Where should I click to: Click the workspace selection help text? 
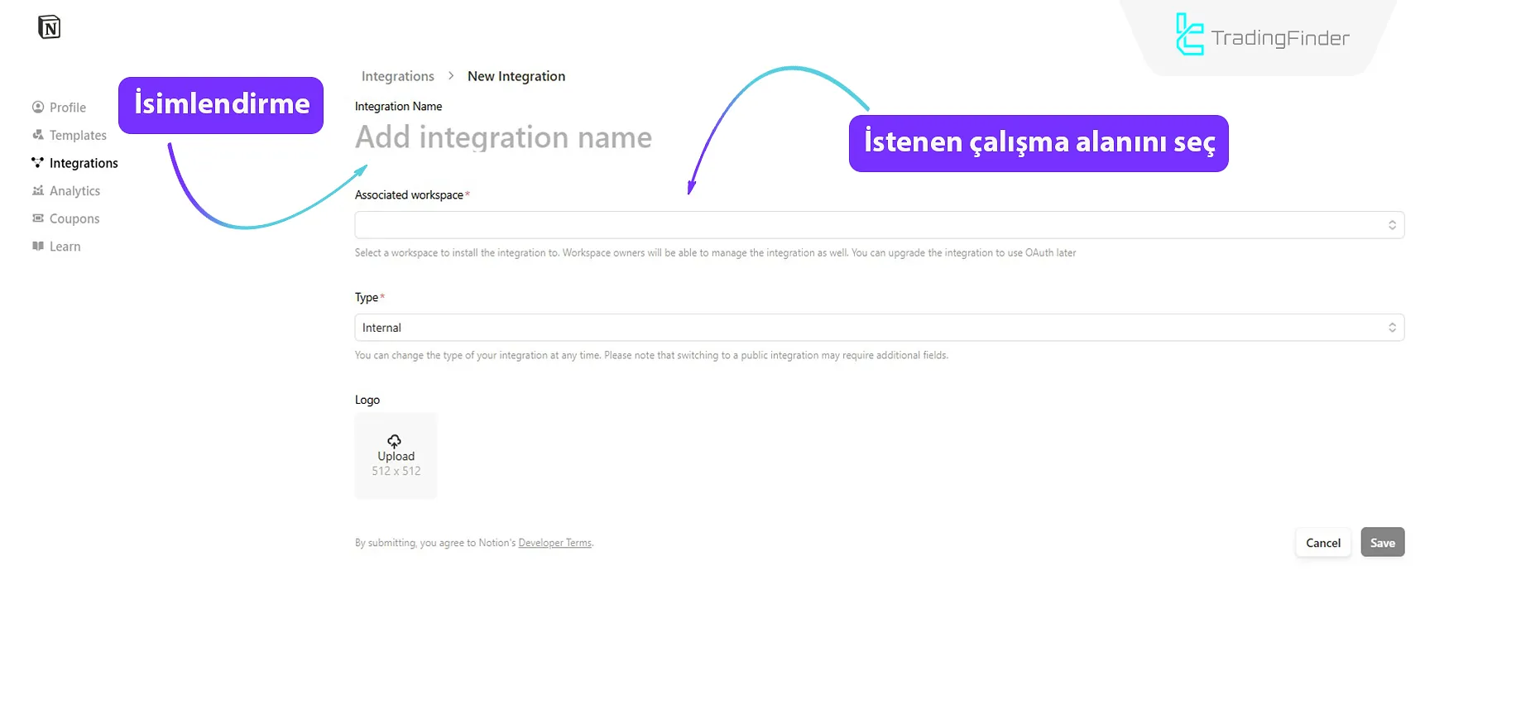pyautogui.click(x=715, y=253)
